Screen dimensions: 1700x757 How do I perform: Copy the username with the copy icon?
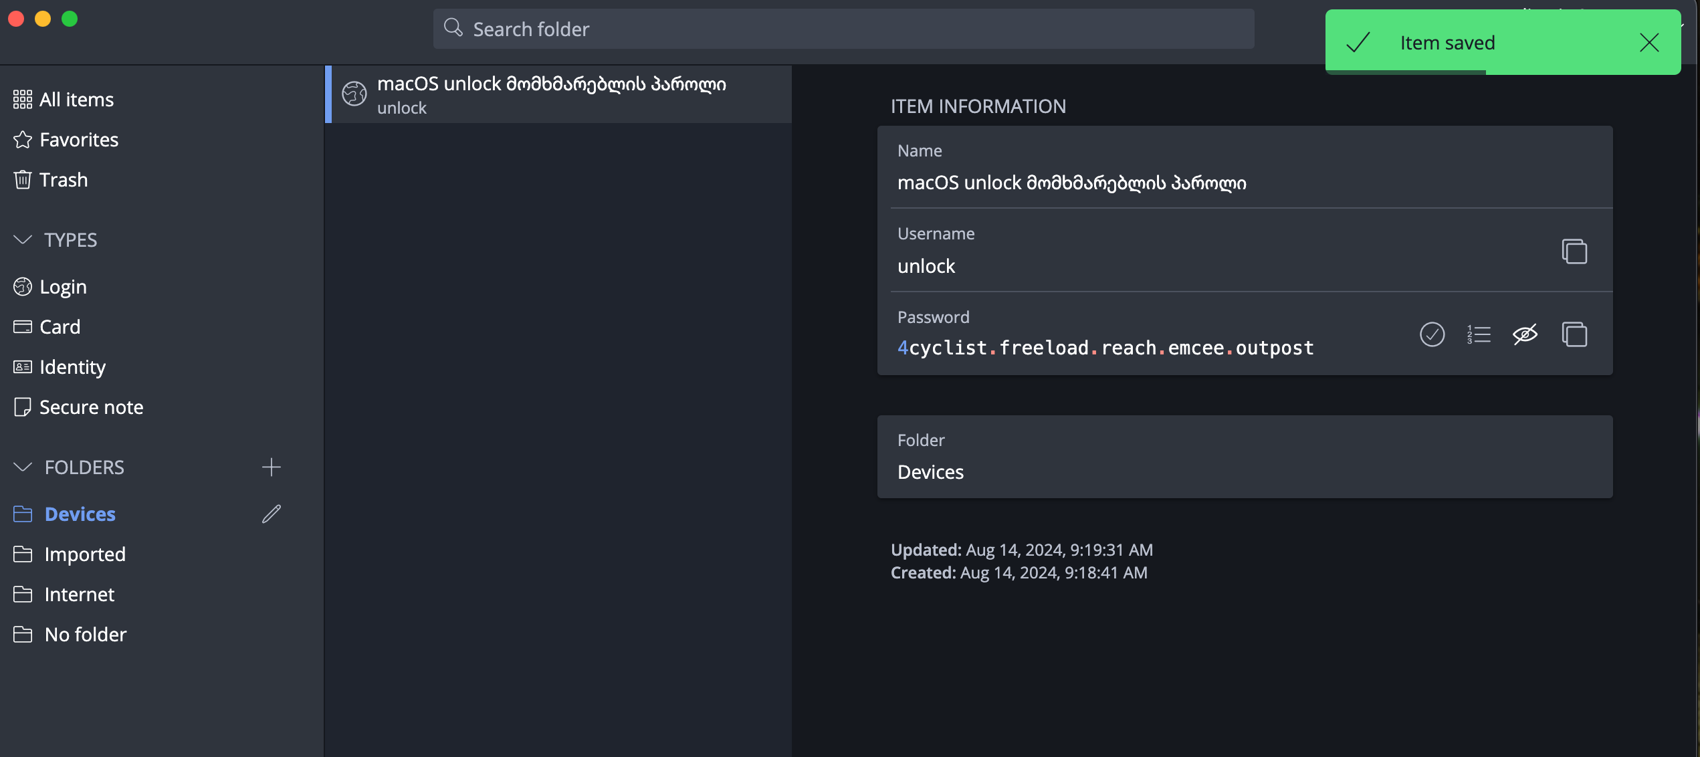[x=1574, y=251]
